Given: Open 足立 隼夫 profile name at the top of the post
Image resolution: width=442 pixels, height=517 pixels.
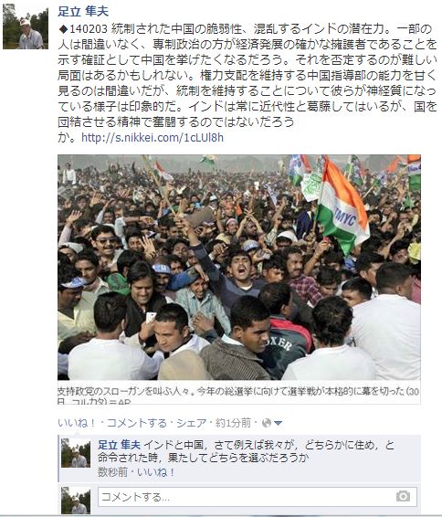Looking at the screenshot, I should point(83,12).
